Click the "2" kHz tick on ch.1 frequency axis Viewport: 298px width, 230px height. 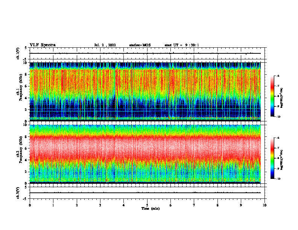pos(26,110)
